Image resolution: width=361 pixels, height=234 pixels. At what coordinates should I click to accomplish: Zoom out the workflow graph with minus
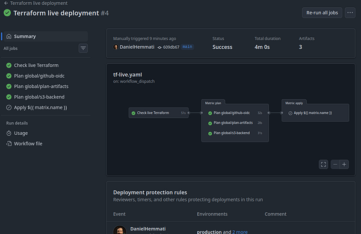(x=335, y=164)
